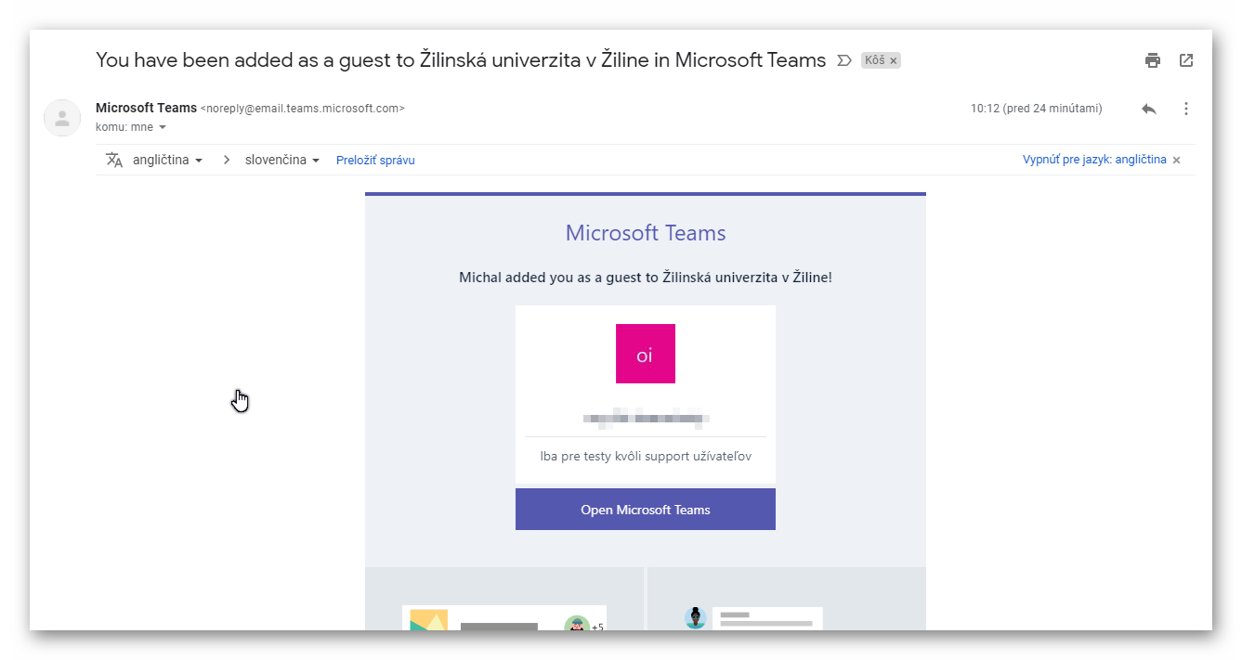1242x660 pixels.
Task: Click the importance marker icon beside subject
Action: 843,60
